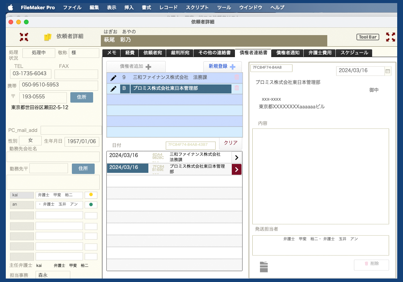The image size is (403, 282).
Task: Switch to the 債権者通知 tab
Action: coord(287,53)
